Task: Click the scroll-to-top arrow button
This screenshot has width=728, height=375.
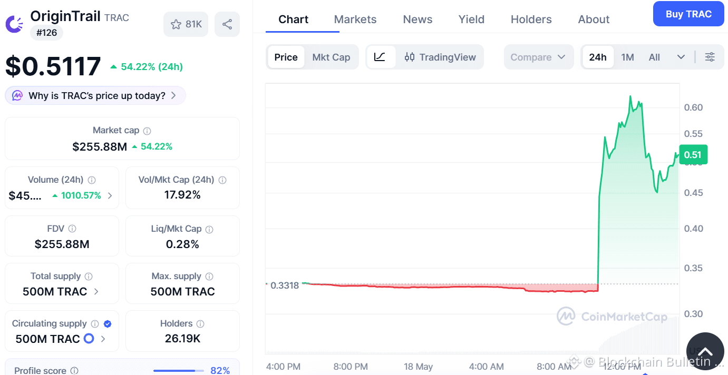Action: point(705,351)
